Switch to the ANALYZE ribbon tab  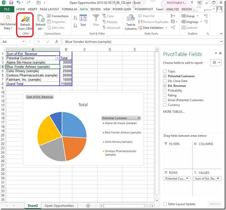pyautogui.click(x=172, y=9)
